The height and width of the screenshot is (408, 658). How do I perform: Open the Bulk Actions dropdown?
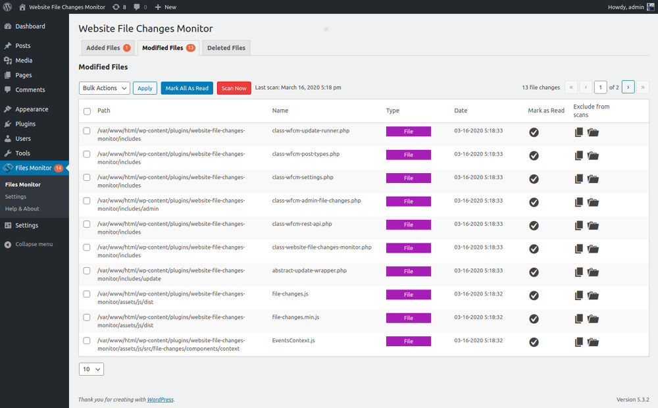click(x=105, y=88)
